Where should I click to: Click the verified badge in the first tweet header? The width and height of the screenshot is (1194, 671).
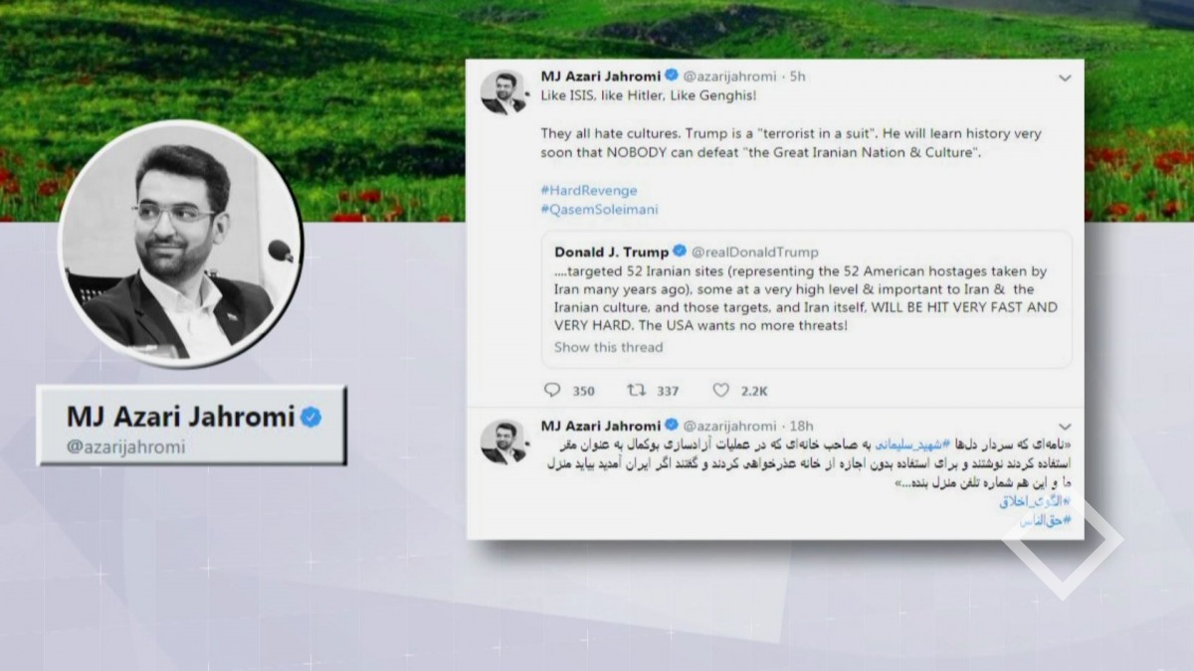(x=672, y=77)
